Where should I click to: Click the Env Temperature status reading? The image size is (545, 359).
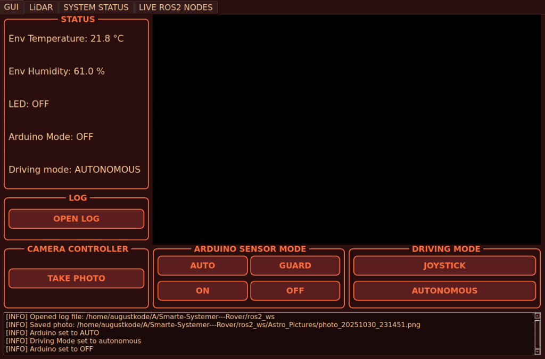(x=66, y=38)
